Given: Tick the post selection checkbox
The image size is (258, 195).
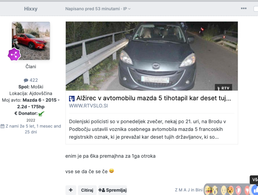Looking at the screenshot, I should point(256,9).
